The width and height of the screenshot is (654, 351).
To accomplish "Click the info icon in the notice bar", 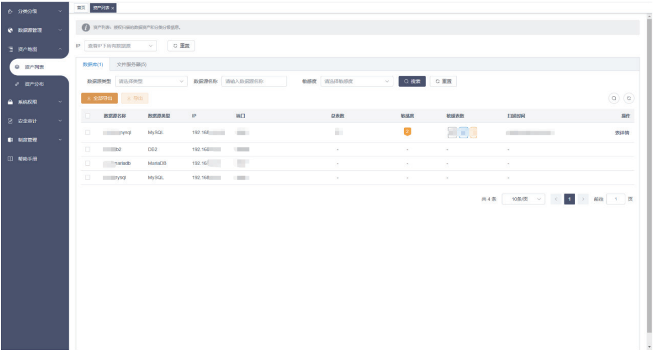I will pyautogui.click(x=86, y=28).
